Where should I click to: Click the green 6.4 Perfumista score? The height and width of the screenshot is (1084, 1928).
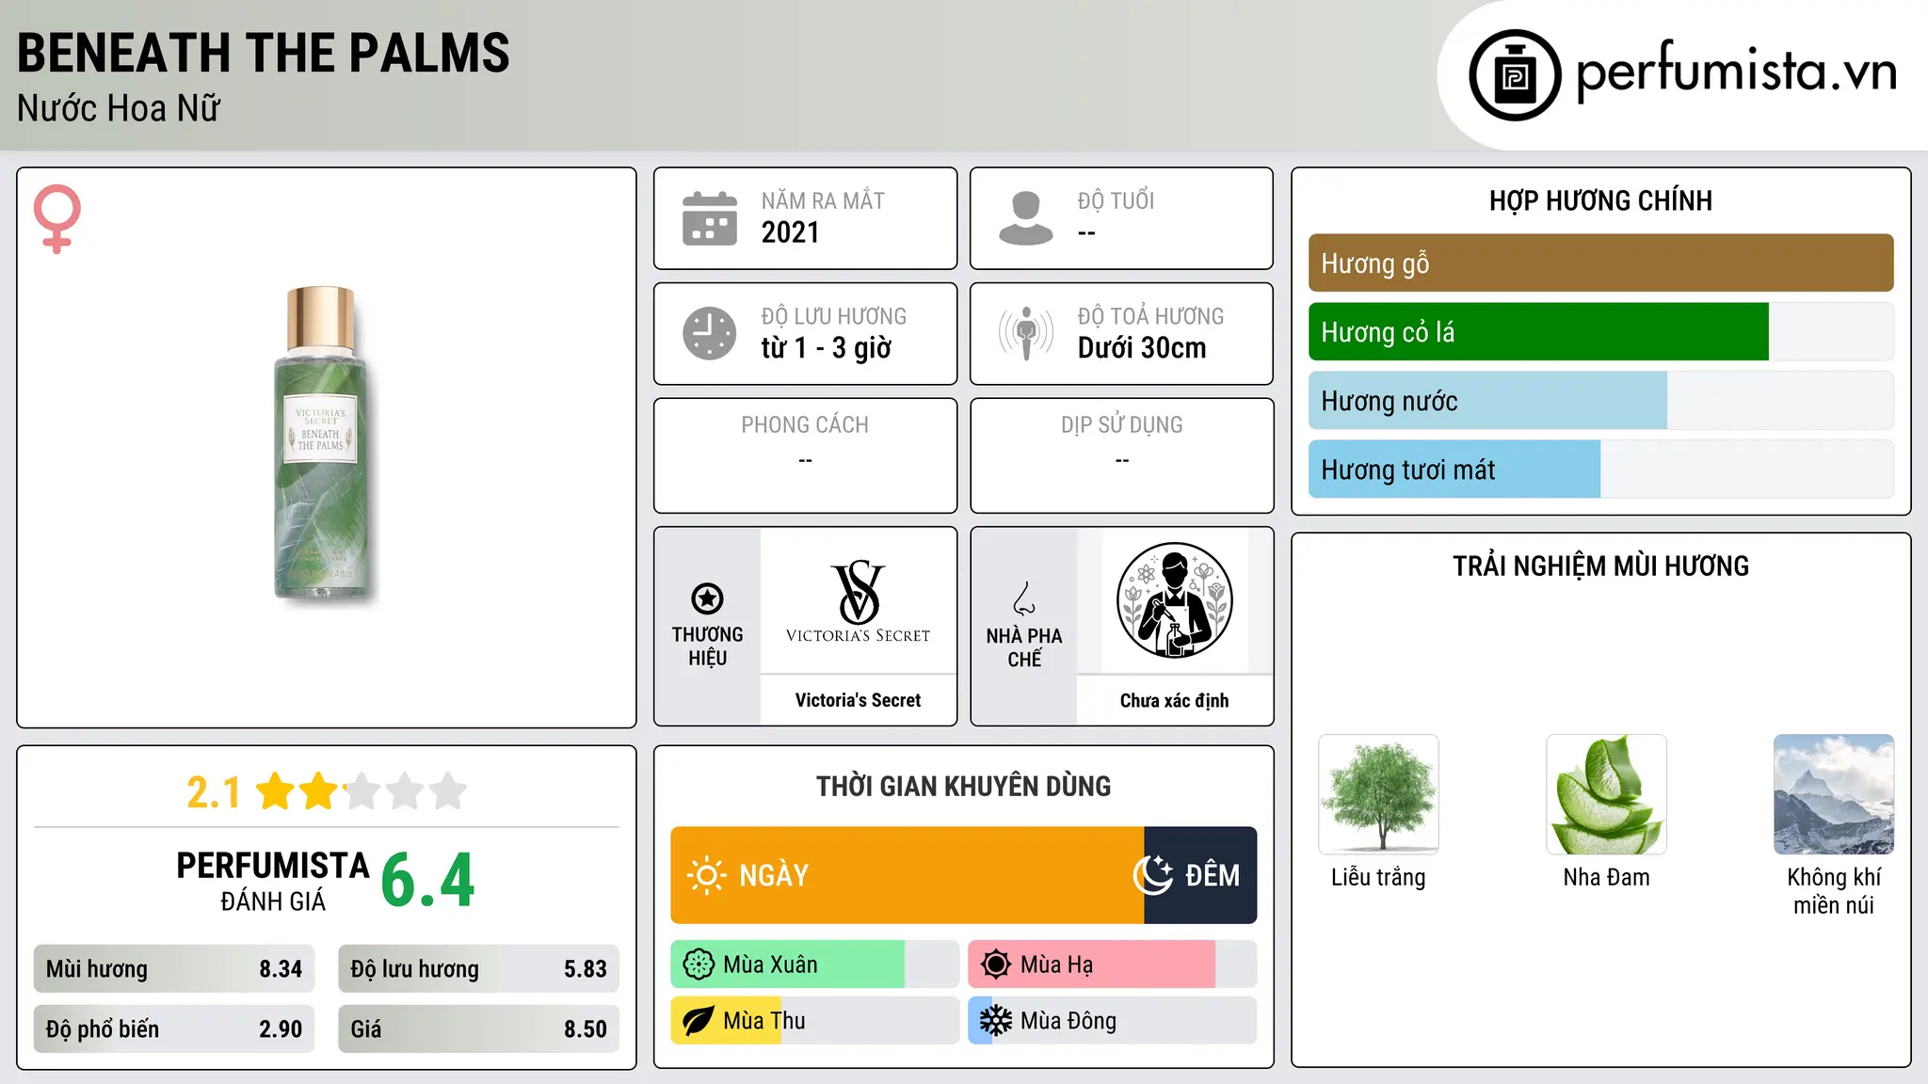pyautogui.click(x=428, y=881)
